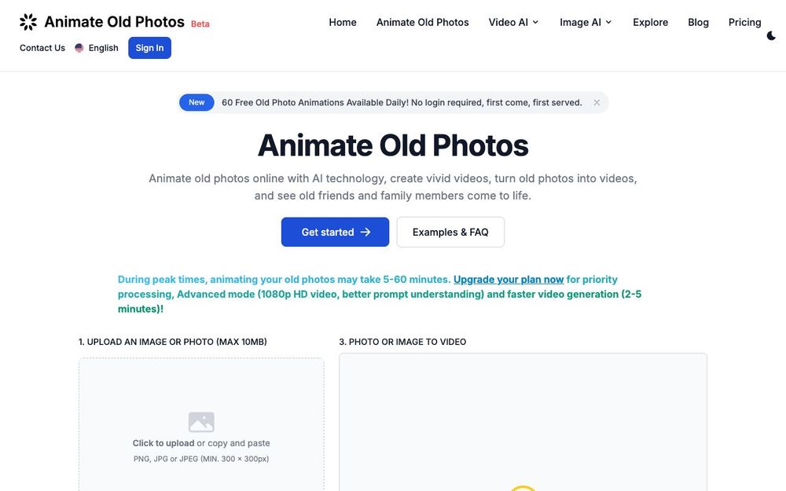Click the arrow icon inside Get started button
786x491 pixels.
(x=365, y=232)
